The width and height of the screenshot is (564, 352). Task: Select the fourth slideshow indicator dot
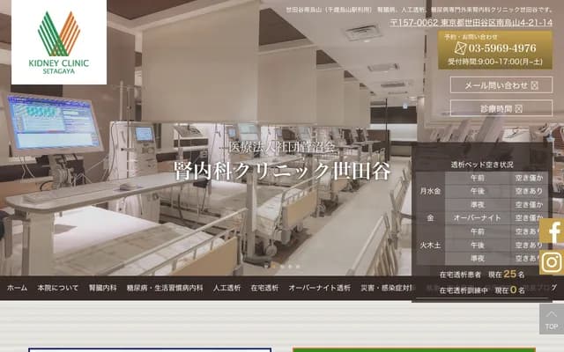290,267
